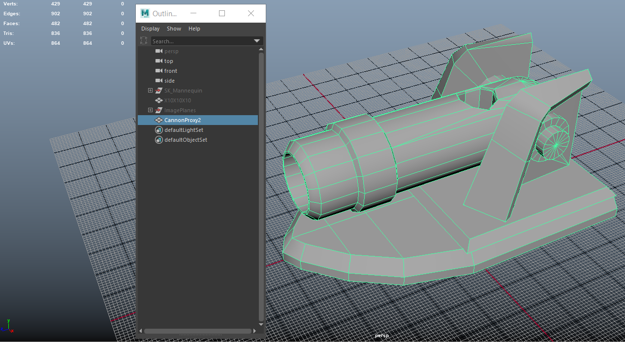Click the front camera icon

point(158,71)
